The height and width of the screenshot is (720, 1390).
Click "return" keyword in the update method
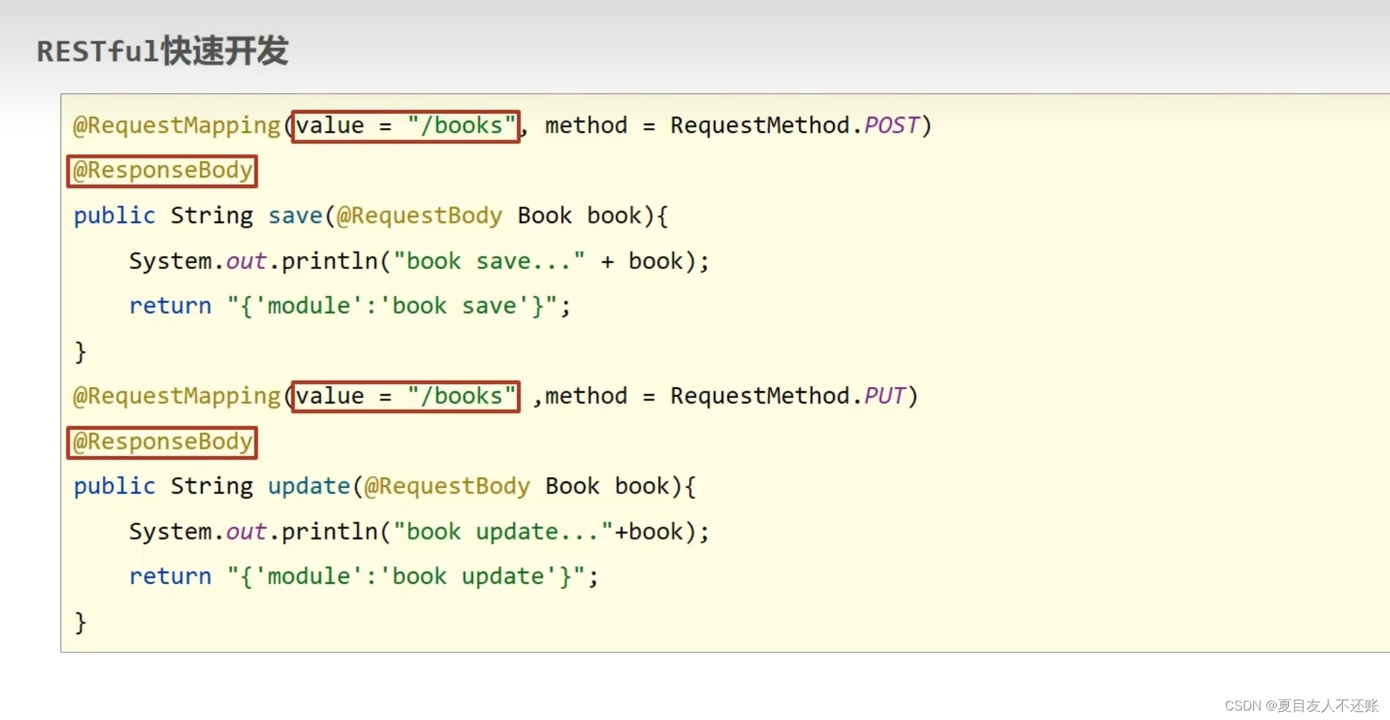coord(170,576)
